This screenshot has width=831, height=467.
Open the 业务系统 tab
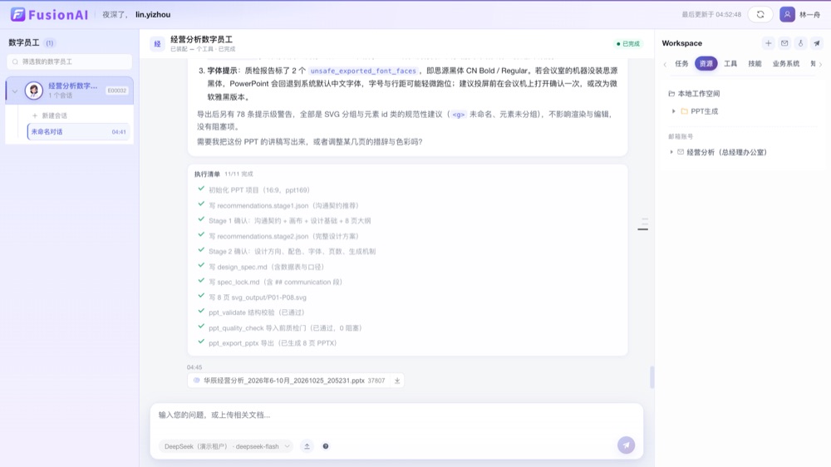click(x=786, y=64)
